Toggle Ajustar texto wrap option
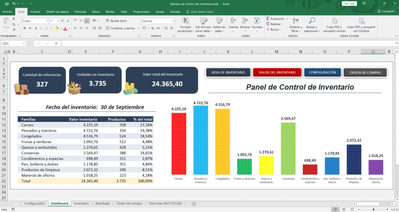This screenshot has width=399, height=212. 116,21
